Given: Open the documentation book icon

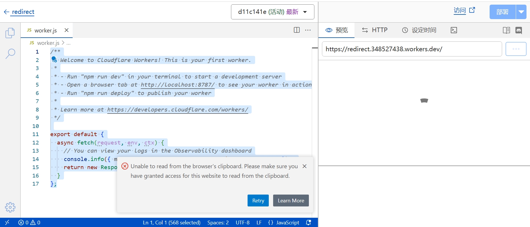Looking at the screenshot, I should [506, 30].
